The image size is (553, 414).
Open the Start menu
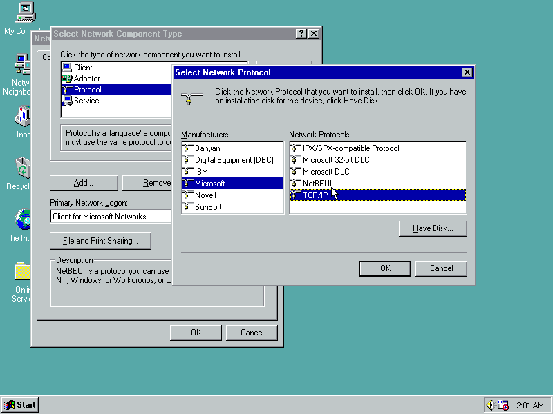pyautogui.click(x=20, y=405)
